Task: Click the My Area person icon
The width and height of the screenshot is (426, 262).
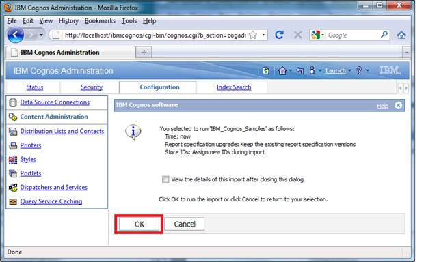Action: point(312,70)
